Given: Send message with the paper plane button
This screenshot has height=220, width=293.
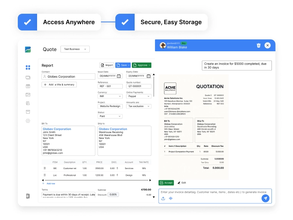Looking at the screenshot, I should [x=265, y=198].
